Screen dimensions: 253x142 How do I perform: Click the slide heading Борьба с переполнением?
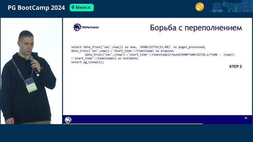pos(196,28)
